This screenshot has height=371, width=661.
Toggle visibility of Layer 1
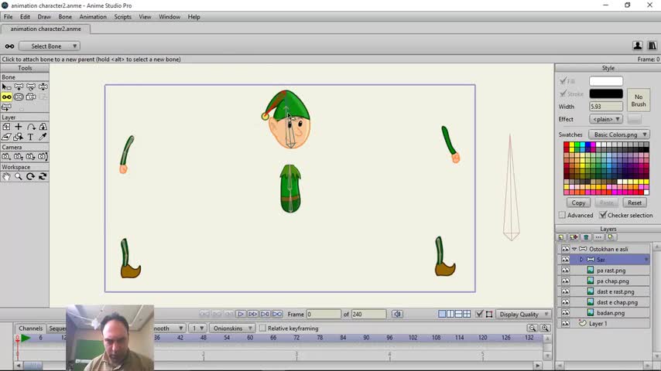565,323
